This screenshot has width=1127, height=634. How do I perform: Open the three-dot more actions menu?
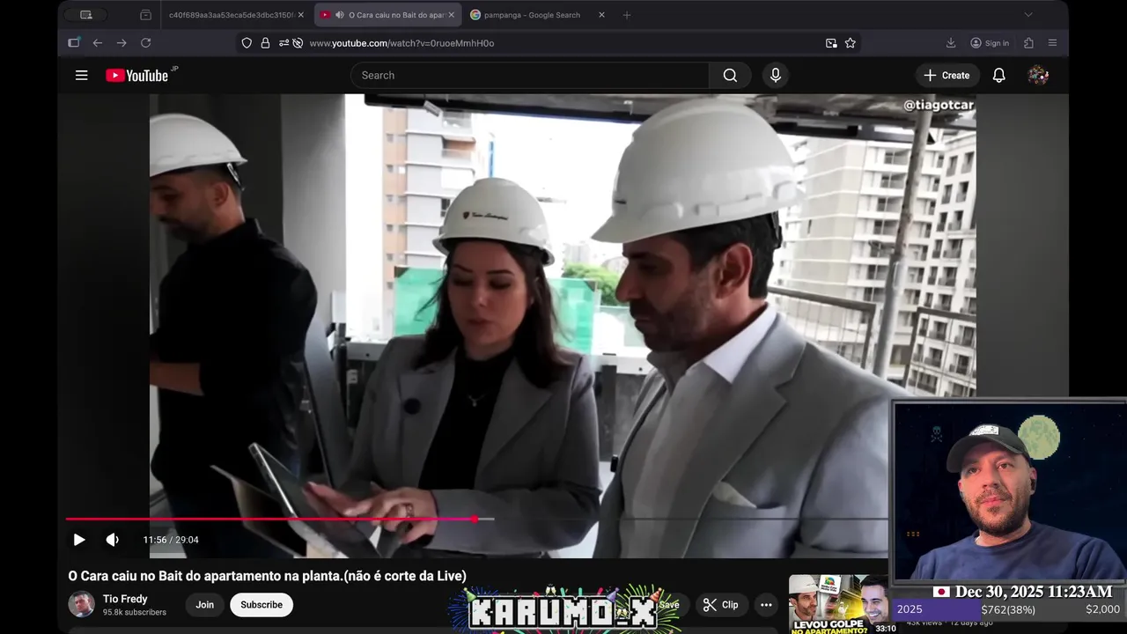point(766,605)
